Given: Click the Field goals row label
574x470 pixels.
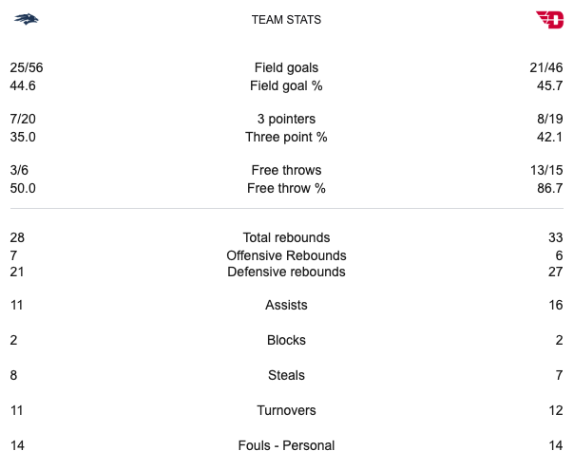Looking at the screenshot, I should 286,67.
